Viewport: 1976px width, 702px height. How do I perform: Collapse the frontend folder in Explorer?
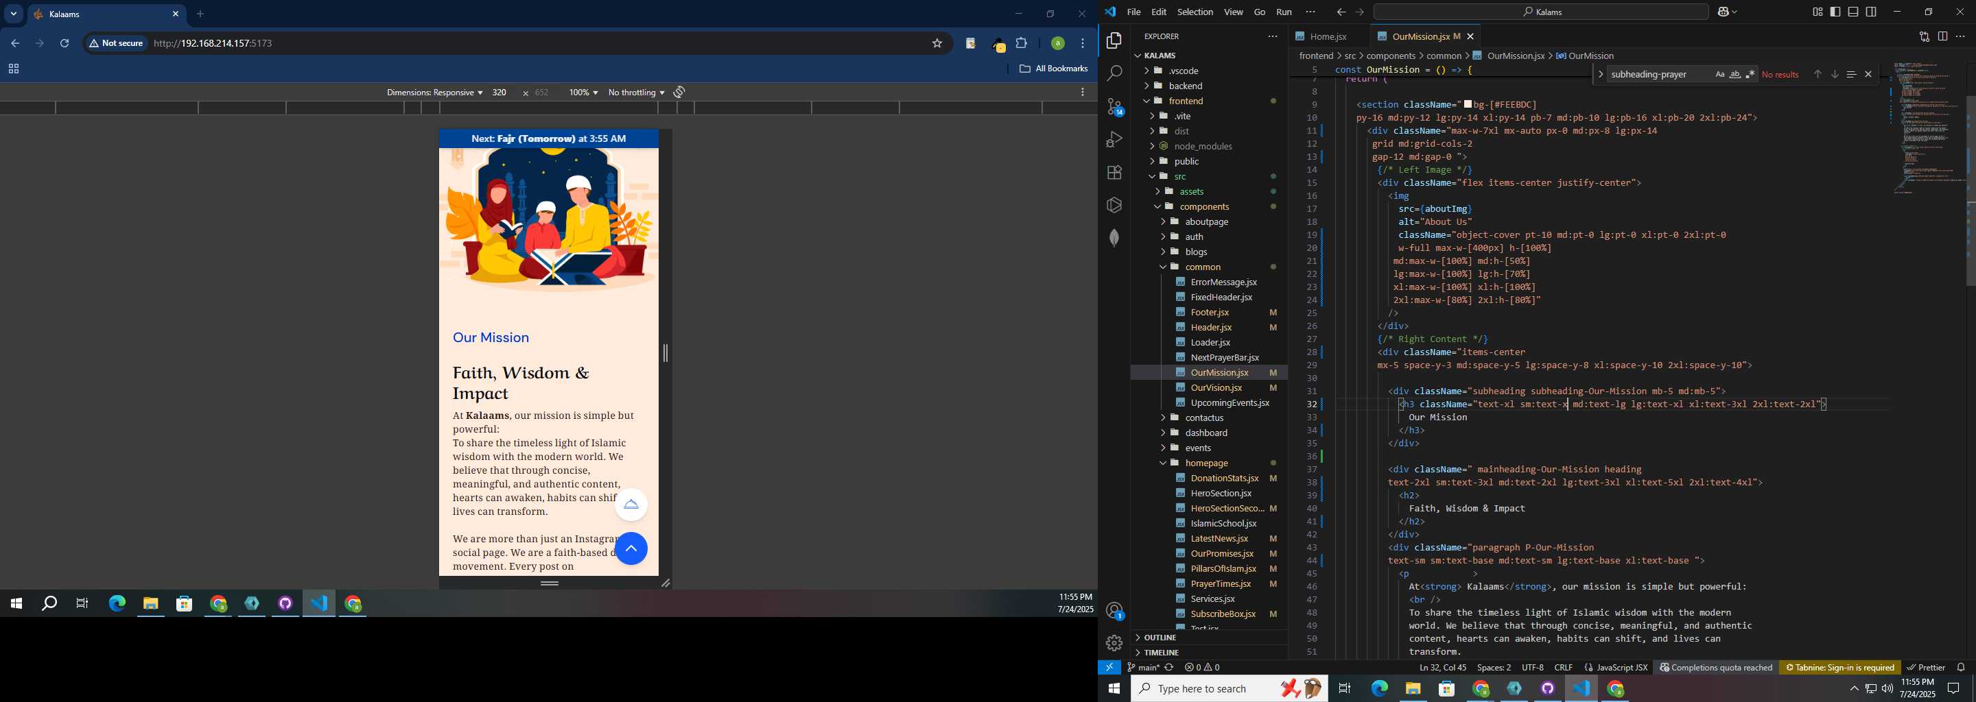coord(1208,101)
